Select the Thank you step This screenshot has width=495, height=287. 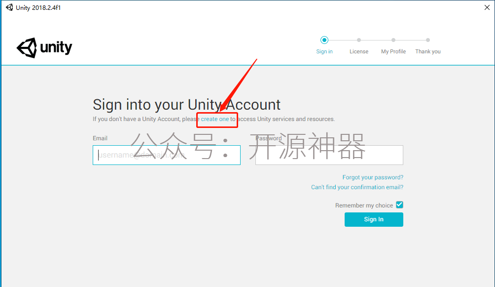(x=428, y=40)
